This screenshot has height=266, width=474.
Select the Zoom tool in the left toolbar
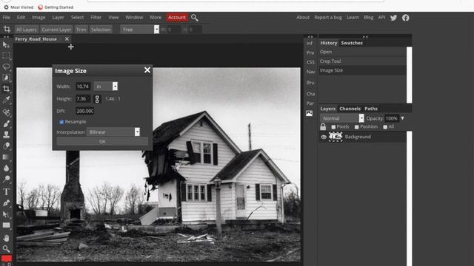pos(6,249)
